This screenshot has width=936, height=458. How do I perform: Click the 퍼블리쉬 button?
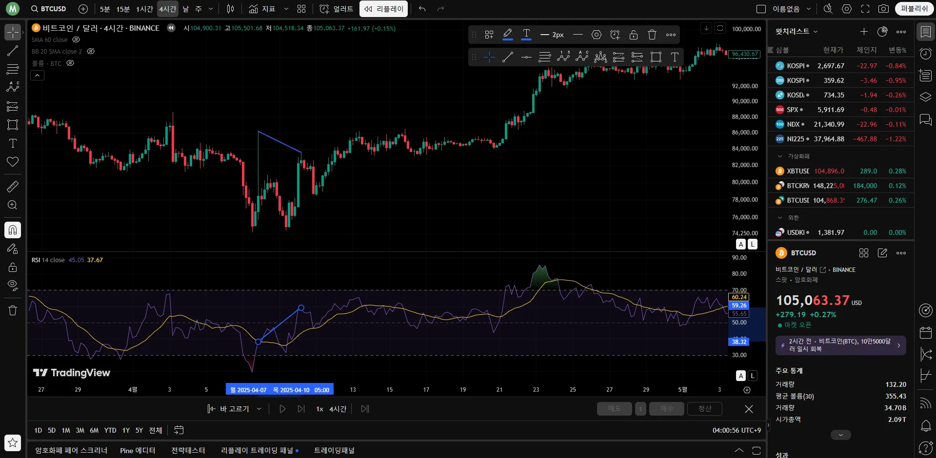pyautogui.click(x=914, y=9)
